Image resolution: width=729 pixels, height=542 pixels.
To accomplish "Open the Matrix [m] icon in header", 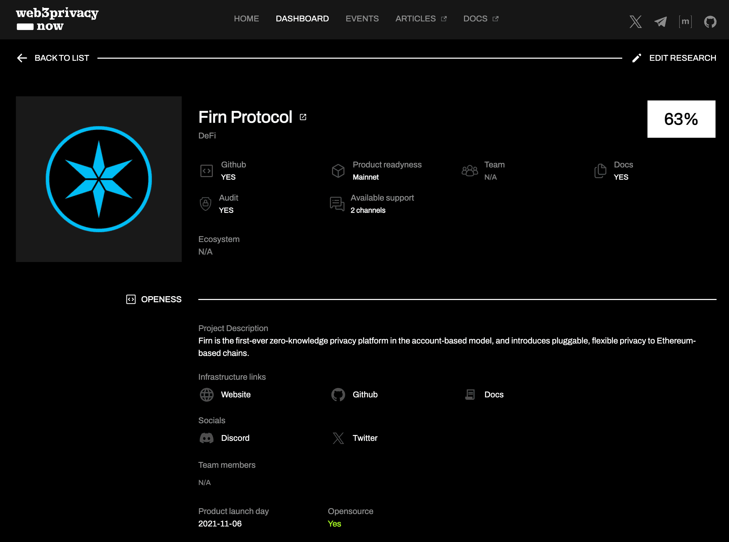I will (x=685, y=22).
